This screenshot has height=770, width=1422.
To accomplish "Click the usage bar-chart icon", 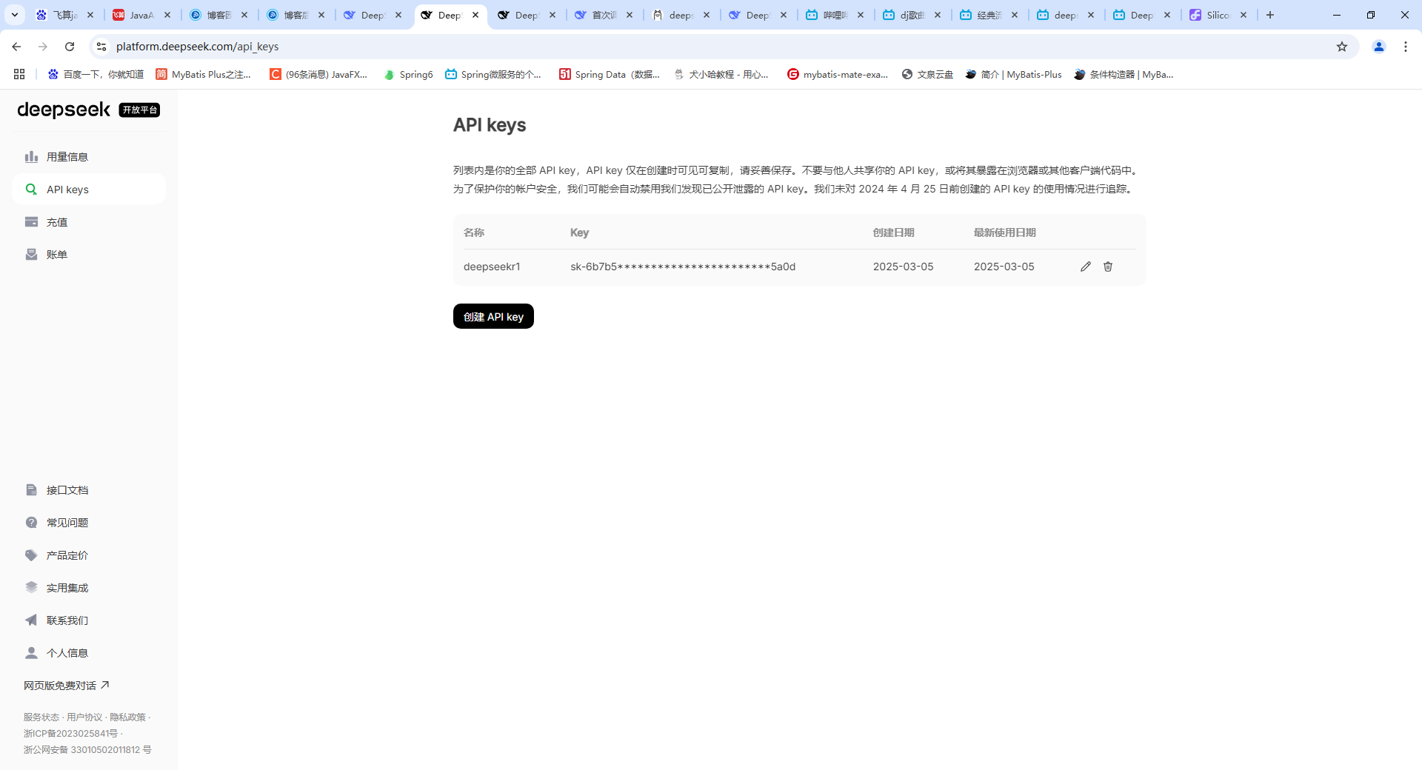I will point(31,157).
